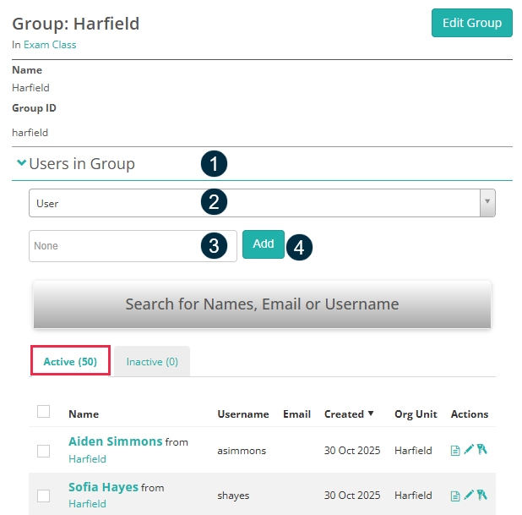Click the Add button
The height and width of the screenshot is (515, 522).
(x=264, y=244)
